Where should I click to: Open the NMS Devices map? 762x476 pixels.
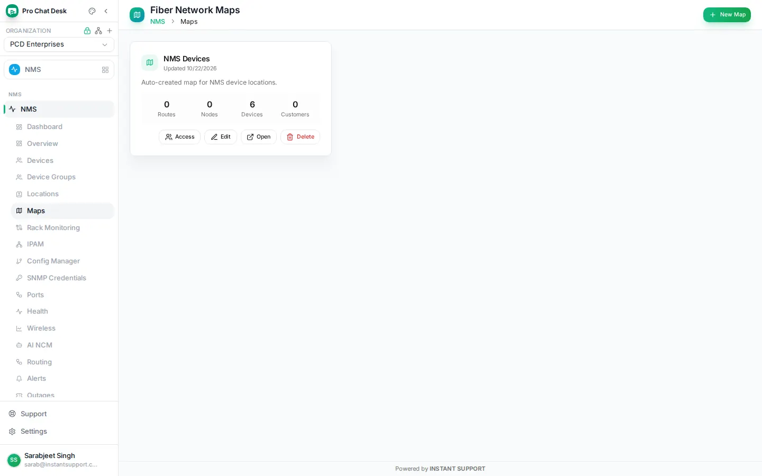pyautogui.click(x=259, y=137)
